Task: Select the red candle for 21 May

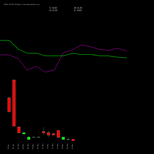Action: point(73,140)
